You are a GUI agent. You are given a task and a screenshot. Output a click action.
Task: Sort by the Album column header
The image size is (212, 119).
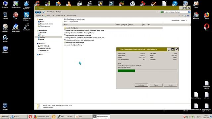pyautogui.click(x=135, y=25)
